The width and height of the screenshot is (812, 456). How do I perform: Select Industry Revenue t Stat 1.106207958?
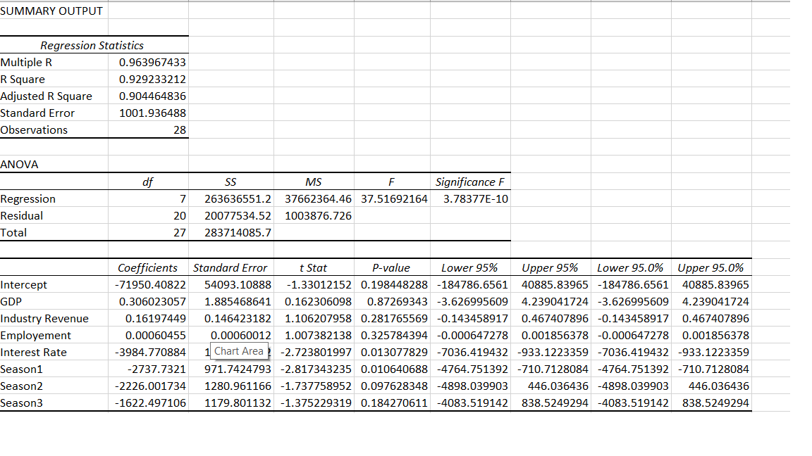(314, 319)
